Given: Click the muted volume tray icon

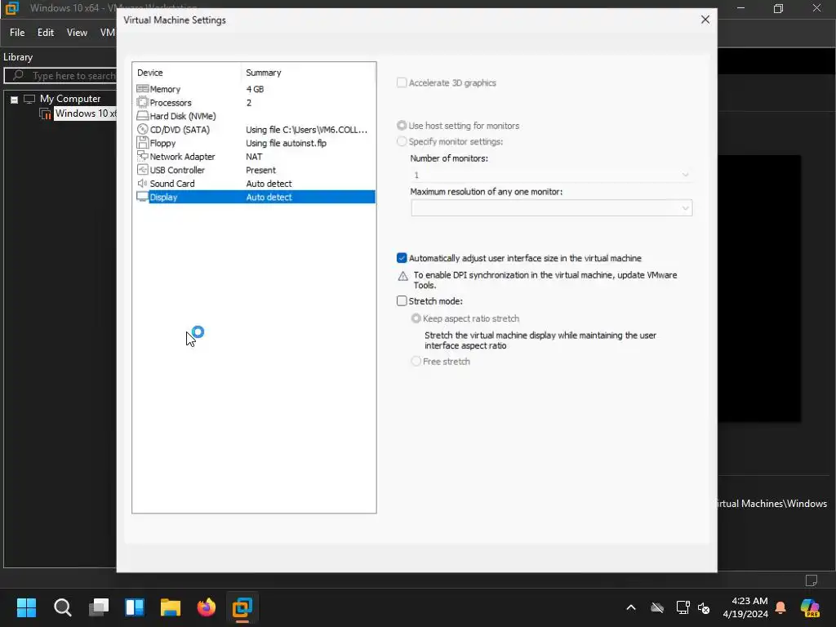Looking at the screenshot, I should pyautogui.click(x=704, y=607).
